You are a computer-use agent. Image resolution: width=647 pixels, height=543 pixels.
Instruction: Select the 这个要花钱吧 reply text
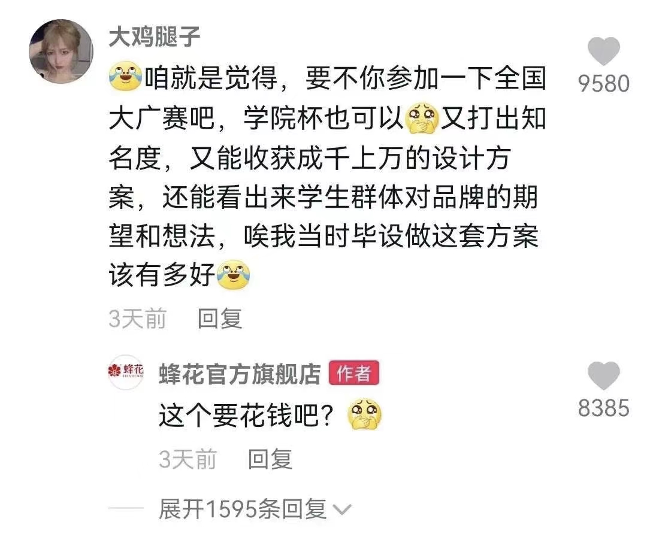246,415
